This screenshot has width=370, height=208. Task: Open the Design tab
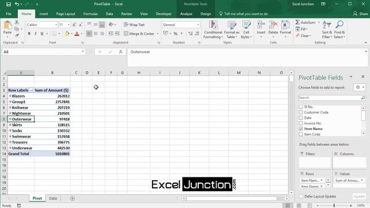point(206,14)
